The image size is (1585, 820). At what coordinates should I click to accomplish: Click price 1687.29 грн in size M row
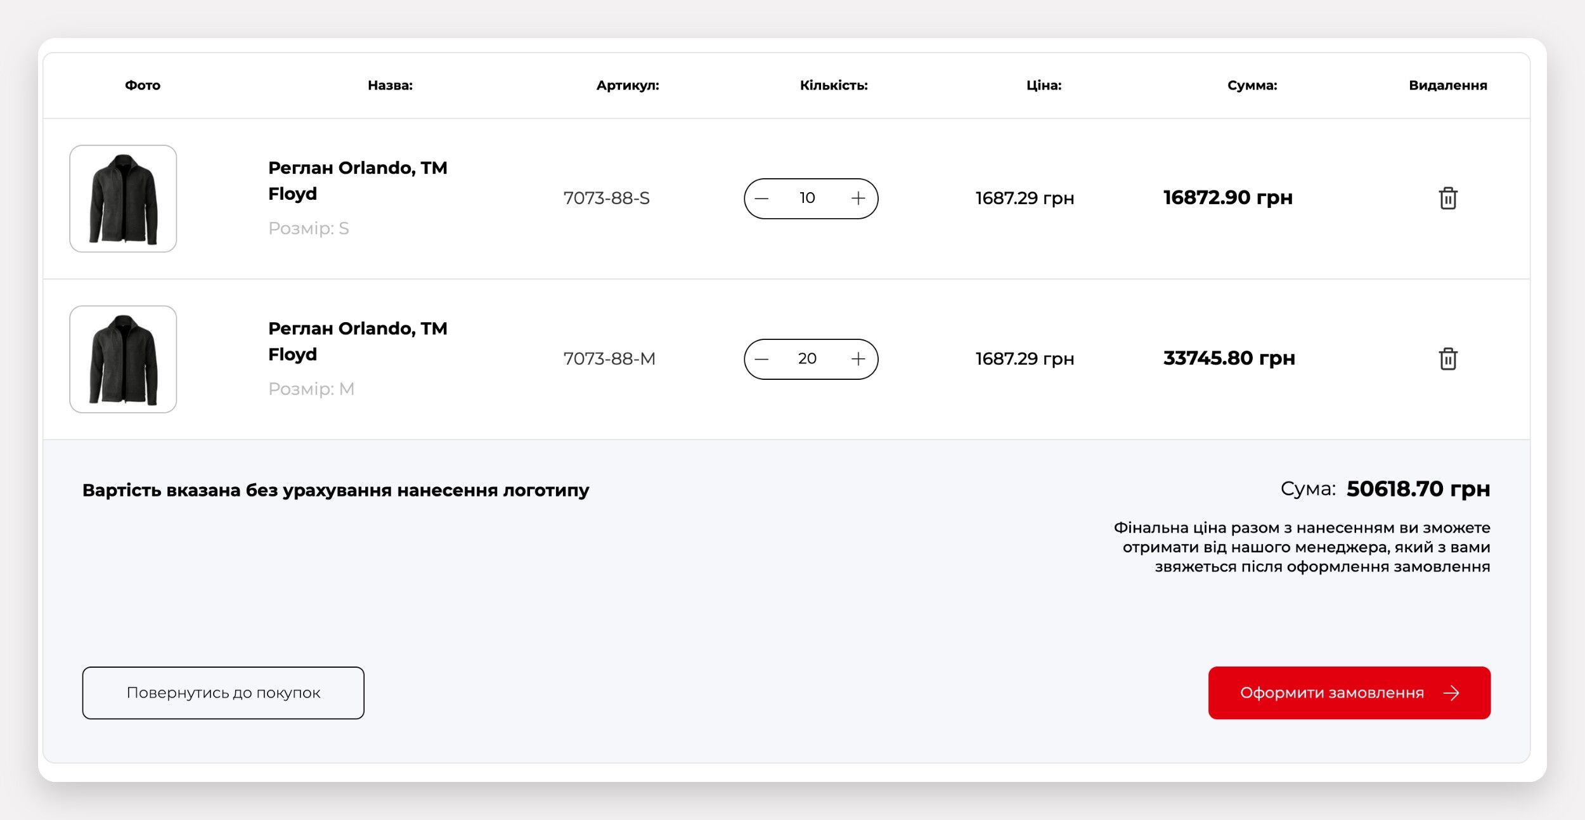point(1025,359)
